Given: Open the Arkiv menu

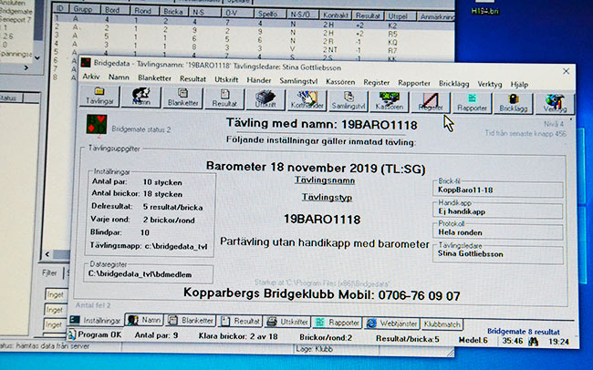Looking at the screenshot, I should [91, 77].
